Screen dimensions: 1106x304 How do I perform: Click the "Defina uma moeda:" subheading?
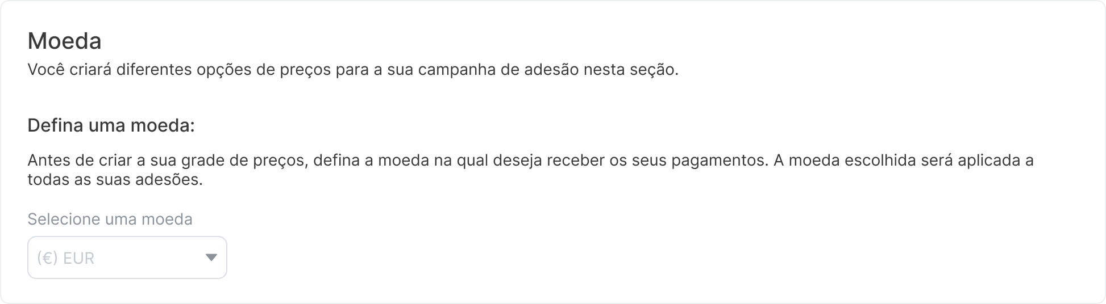point(111,126)
